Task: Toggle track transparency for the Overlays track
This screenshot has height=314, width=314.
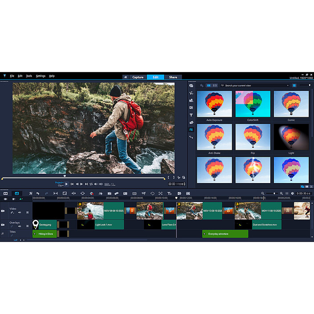Action: 28,226
